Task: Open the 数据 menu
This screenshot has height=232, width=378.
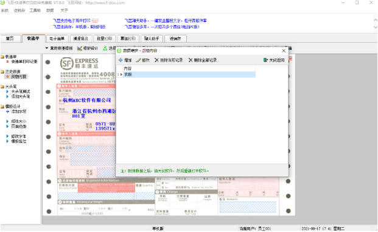Action: 50,10
